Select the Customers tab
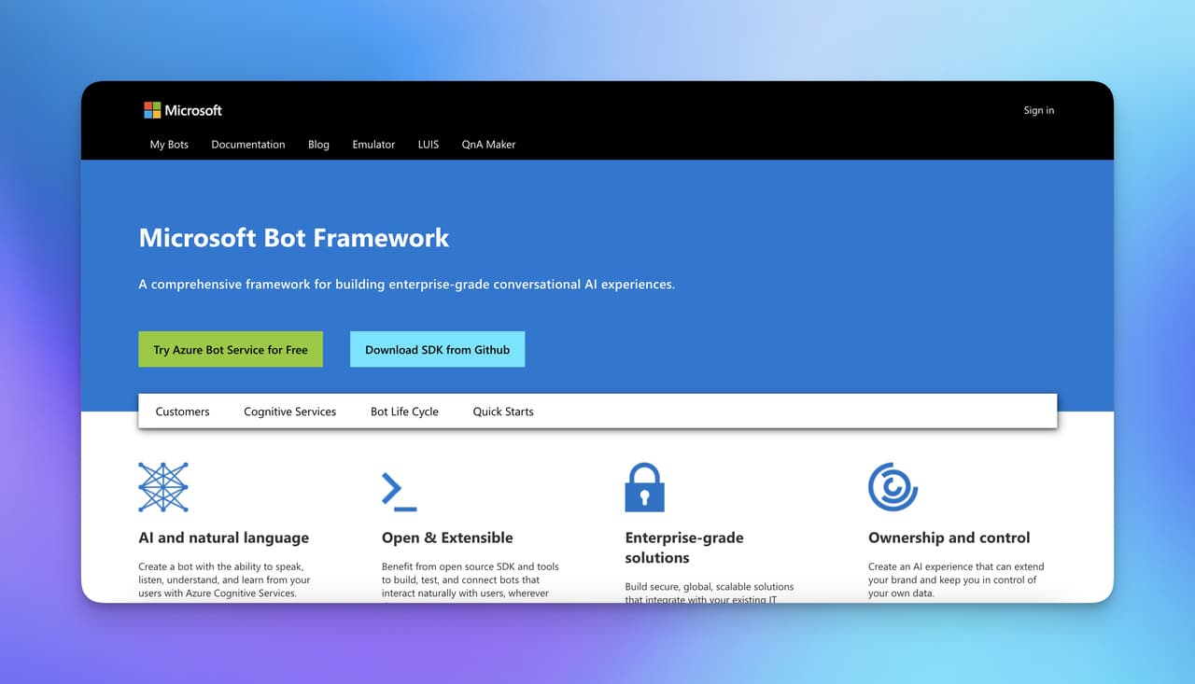This screenshot has height=684, width=1195. click(182, 412)
